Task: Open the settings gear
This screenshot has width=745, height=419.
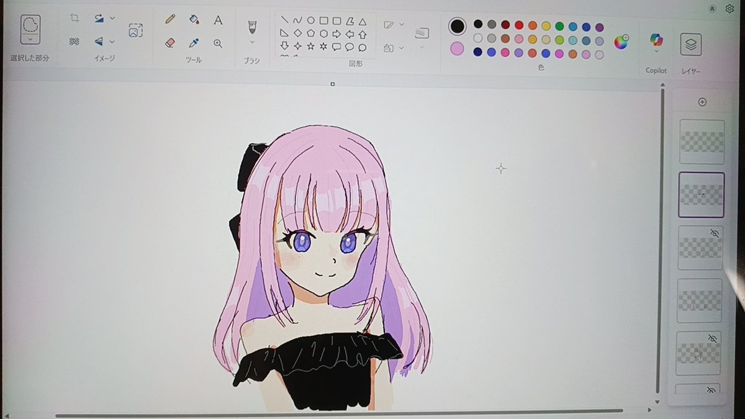Action: [730, 9]
